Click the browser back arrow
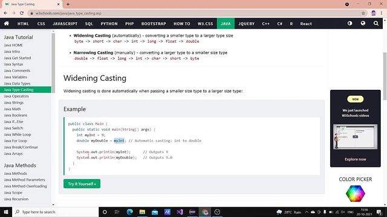 pos(5,13)
